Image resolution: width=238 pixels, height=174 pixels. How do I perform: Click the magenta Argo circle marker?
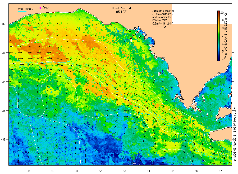pos(40,8)
